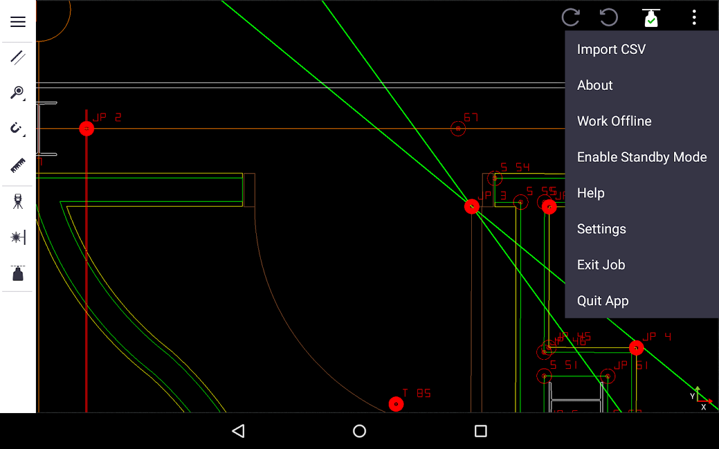The height and width of the screenshot is (449, 719).
Task: Open the About menu entry
Action: 642,85
